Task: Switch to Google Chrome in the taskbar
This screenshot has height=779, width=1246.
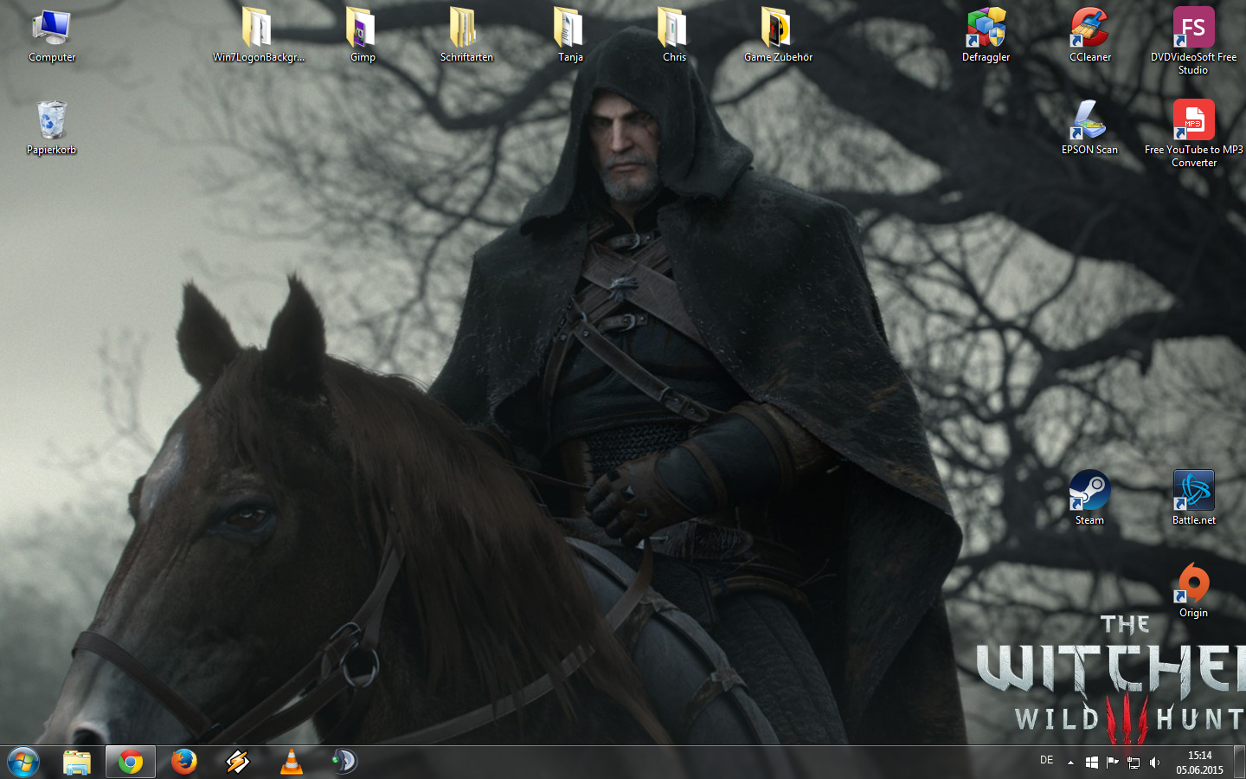Action: tap(131, 762)
